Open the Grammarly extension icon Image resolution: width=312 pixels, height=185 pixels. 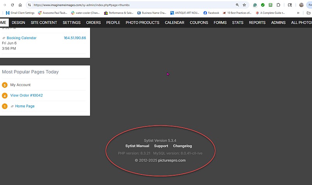pyautogui.click(x=255, y=5)
